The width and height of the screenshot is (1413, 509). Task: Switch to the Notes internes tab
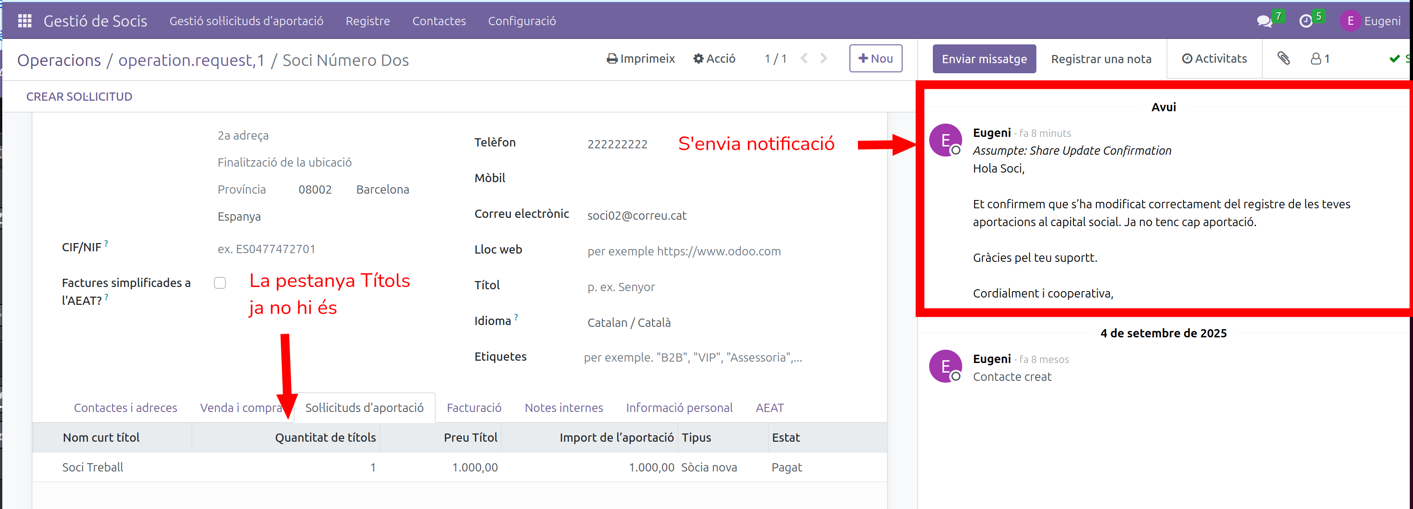click(564, 408)
